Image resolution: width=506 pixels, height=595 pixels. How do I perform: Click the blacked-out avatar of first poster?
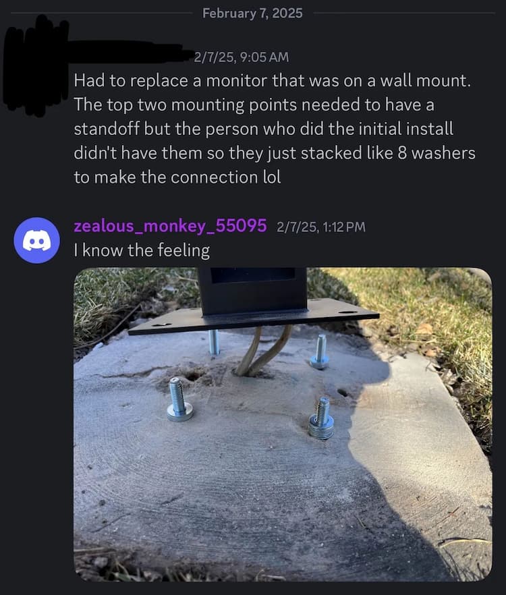pos(36,66)
